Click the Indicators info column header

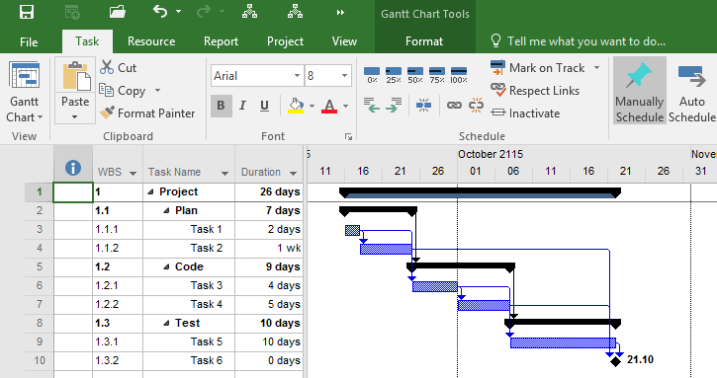click(x=73, y=168)
